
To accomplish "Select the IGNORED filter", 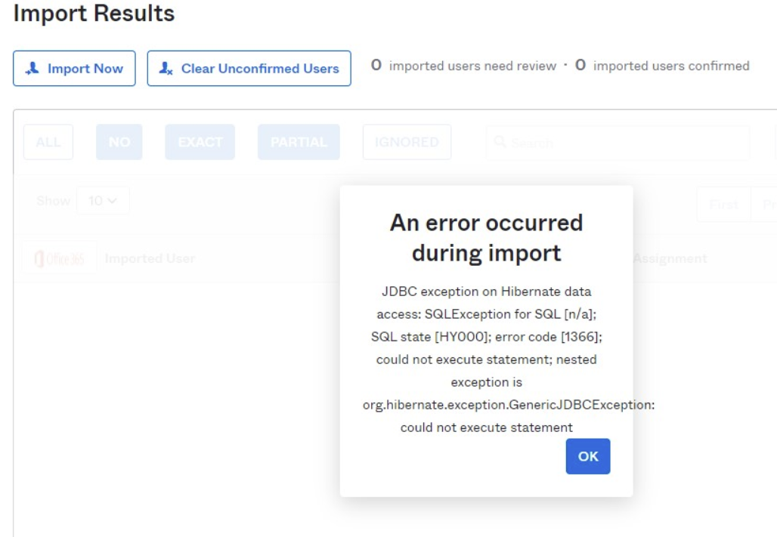I will 407,142.
